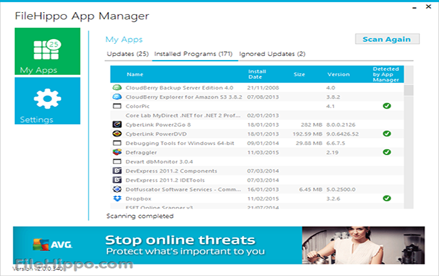
Task: Click the CloudBerry Explorer for Amazon S3 icon
Action: (117, 96)
